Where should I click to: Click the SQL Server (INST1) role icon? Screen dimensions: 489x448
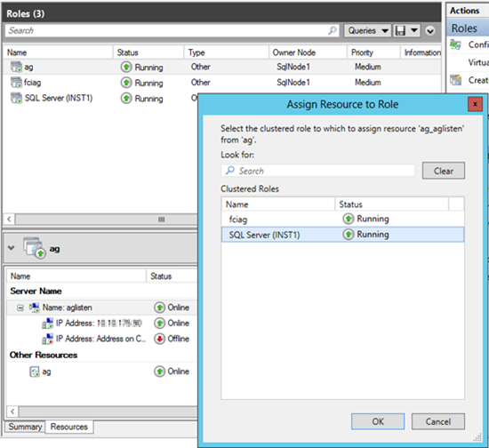[x=16, y=98]
